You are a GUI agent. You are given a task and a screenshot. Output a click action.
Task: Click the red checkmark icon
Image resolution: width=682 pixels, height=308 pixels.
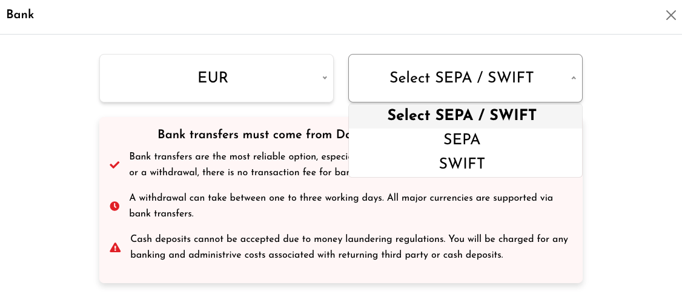[x=114, y=165]
